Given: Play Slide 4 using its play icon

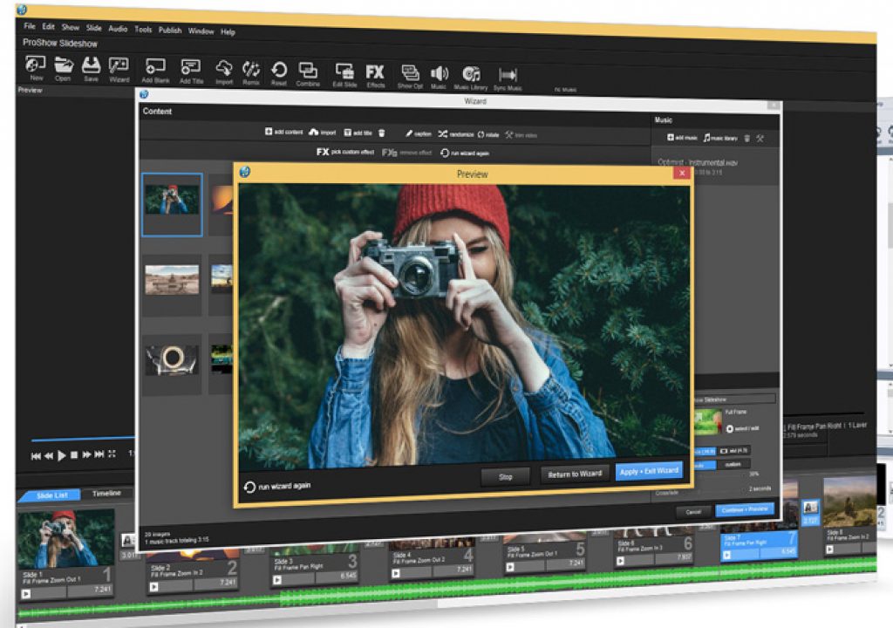Looking at the screenshot, I should (x=396, y=573).
